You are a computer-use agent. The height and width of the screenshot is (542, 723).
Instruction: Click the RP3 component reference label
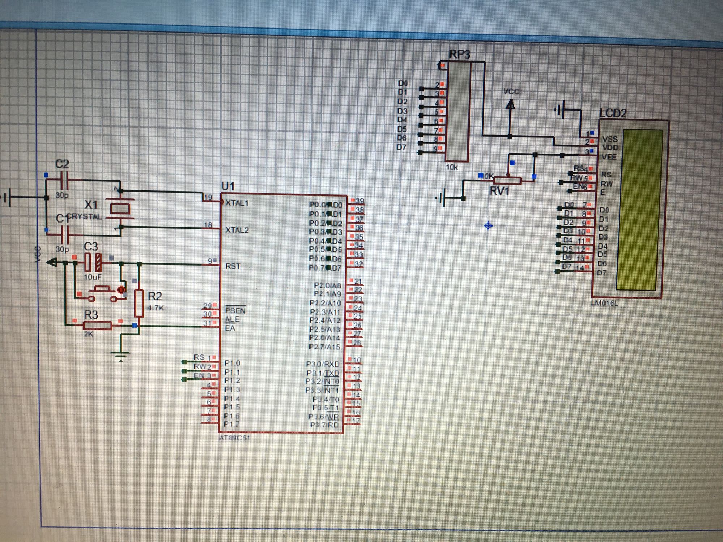tap(459, 54)
